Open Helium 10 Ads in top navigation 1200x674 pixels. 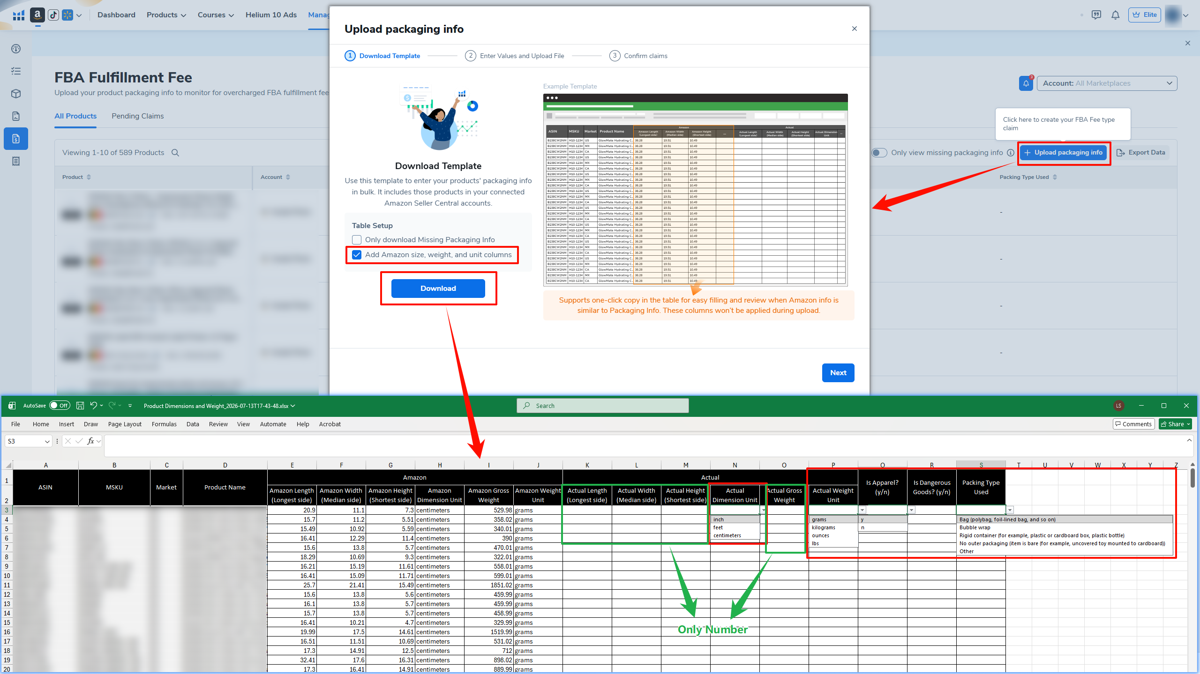(x=271, y=15)
